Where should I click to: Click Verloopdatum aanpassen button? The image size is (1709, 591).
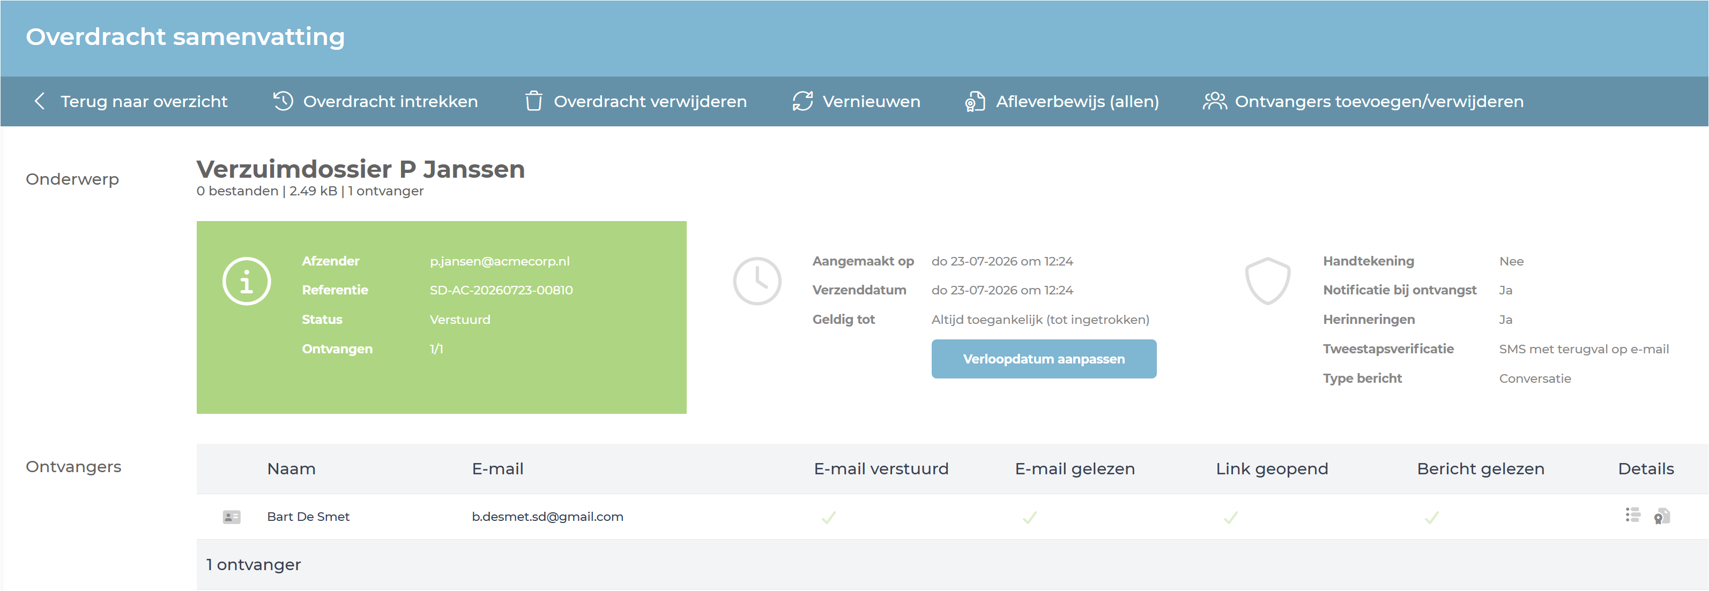coord(1044,359)
